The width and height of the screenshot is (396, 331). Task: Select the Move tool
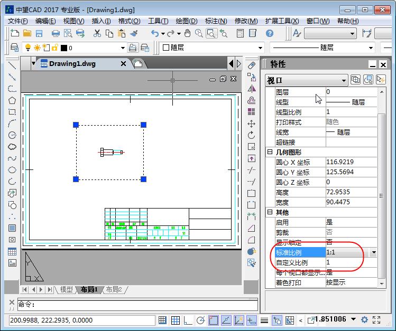251,124
